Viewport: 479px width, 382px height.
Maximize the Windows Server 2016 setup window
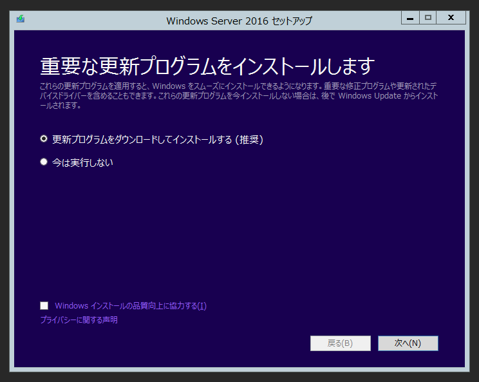click(x=428, y=18)
